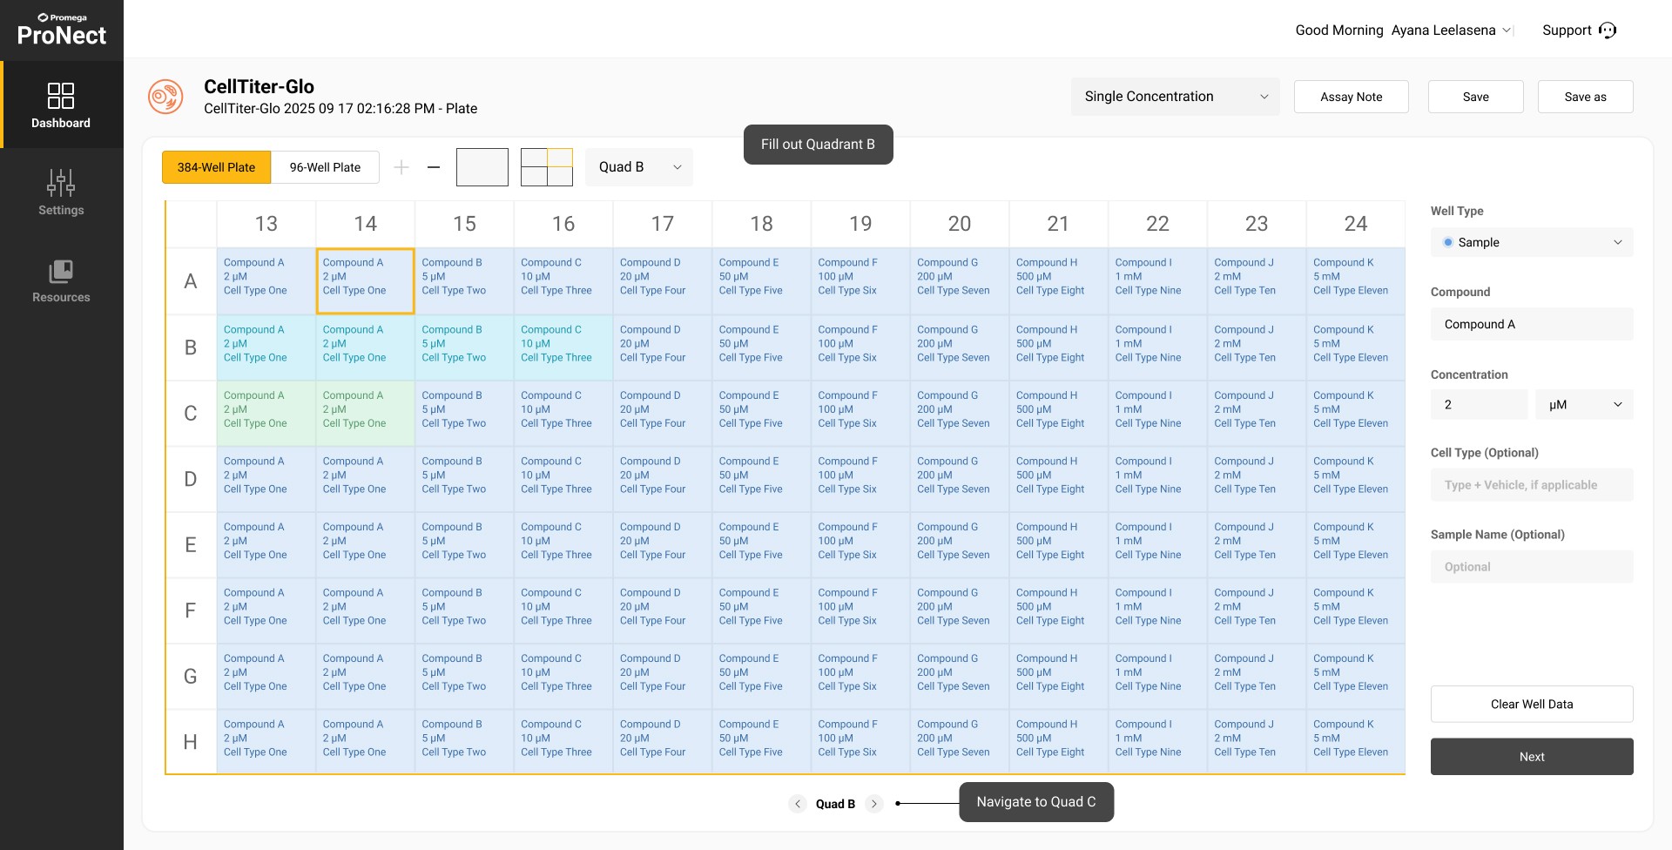1672x850 pixels.
Task: Open concentration unit µM dropdown
Action: coord(1584,404)
